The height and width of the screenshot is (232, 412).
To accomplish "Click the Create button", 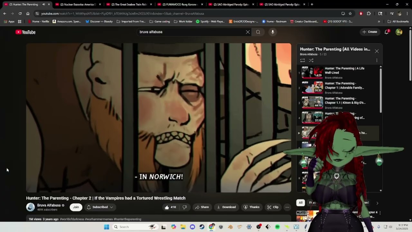I will pos(370,32).
